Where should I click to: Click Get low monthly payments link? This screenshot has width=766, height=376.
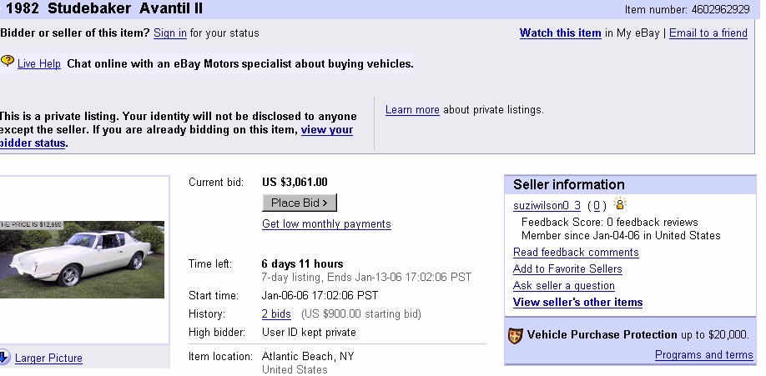coord(326,224)
